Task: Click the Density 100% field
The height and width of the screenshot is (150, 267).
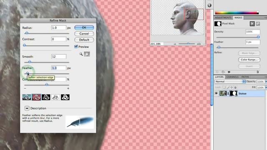Action: point(253,32)
